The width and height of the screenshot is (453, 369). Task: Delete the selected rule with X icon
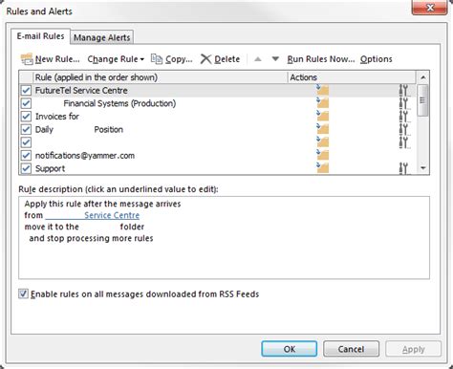(x=205, y=59)
